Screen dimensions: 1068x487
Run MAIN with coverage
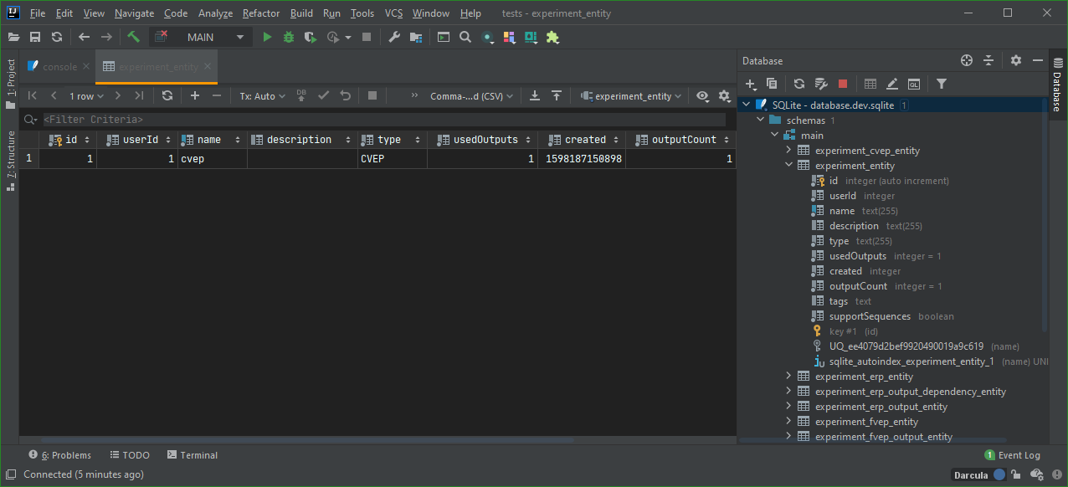point(310,37)
